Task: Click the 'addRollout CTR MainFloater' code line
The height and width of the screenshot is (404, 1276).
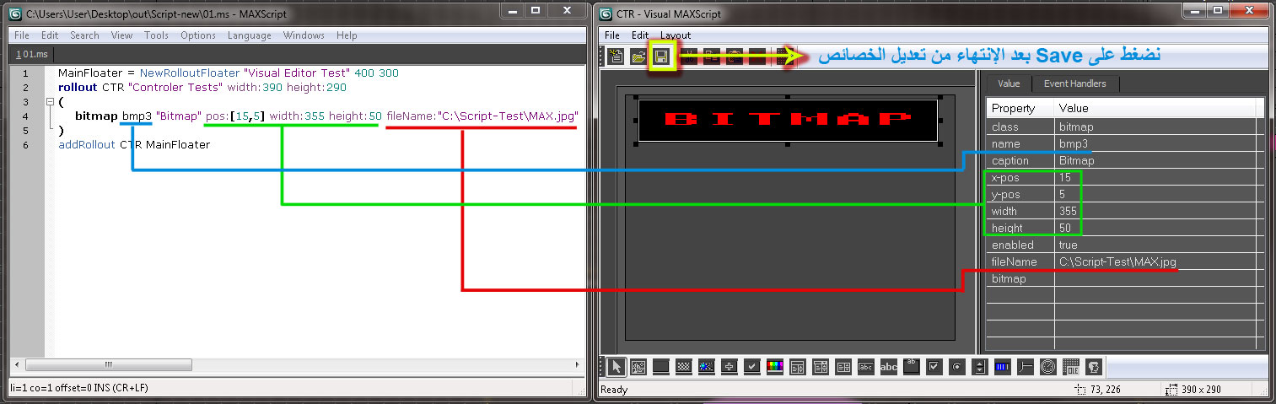Action: coord(134,145)
